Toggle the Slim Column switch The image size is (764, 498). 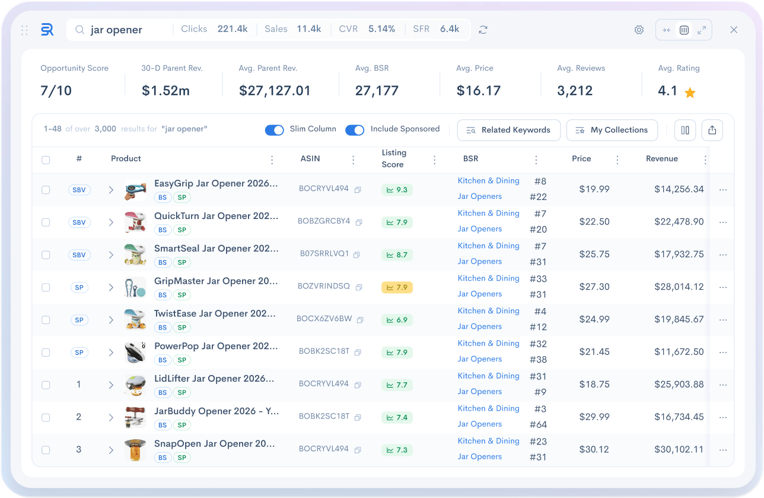[x=274, y=130]
